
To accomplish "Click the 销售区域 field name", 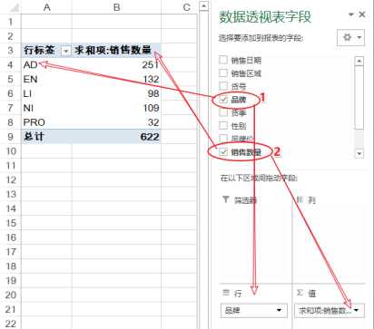I will [246, 73].
